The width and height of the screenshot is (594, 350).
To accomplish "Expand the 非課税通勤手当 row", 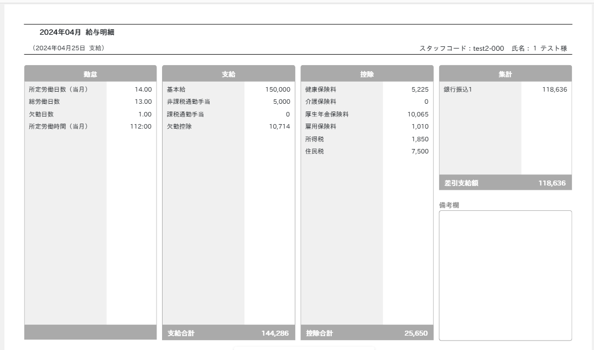I will click(x=228, y=103).
